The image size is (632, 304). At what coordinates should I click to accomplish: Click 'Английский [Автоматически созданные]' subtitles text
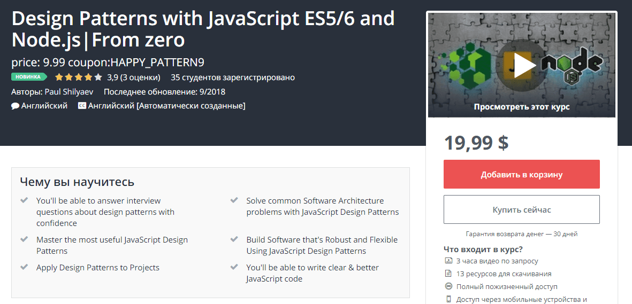click(x=167, y=106)
